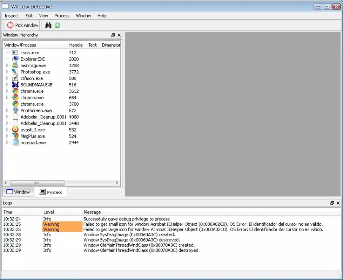Select handle value 2020 of Explorer.EXE
Image resolution: width=343 pixels, height=280 pixels.
point(74,59)
